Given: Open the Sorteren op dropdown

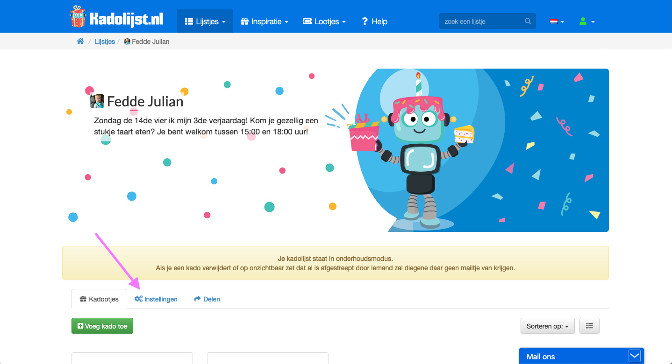Looking at the screenshot, I should pos(547,326).
